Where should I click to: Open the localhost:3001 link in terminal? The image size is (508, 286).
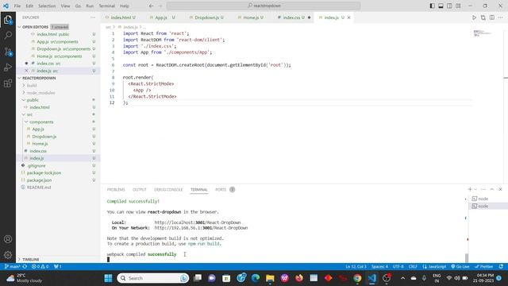198,222
